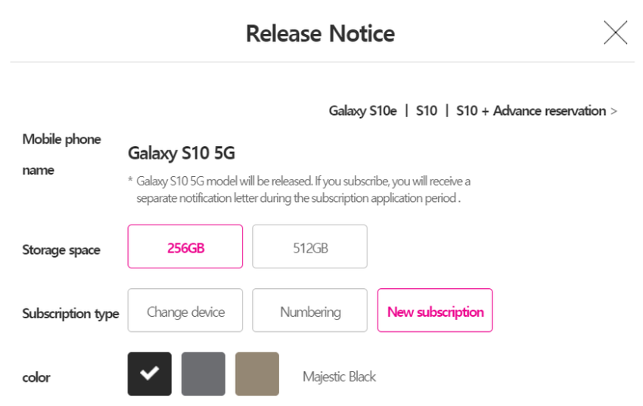Choose New subscription option

tap(435, 311)
